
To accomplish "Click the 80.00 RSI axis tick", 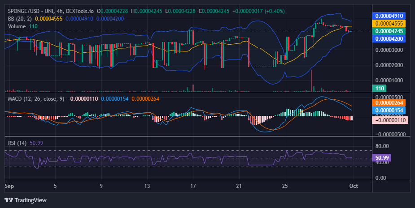I will pos(382,146).
